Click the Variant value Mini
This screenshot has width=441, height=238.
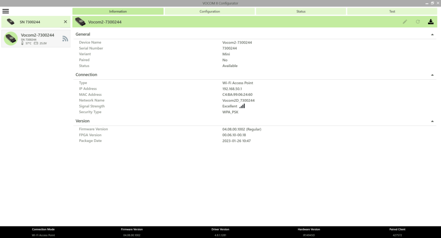coord(226,54)
